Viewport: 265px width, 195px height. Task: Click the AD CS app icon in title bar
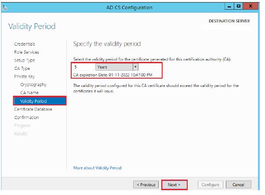point(5,7)
